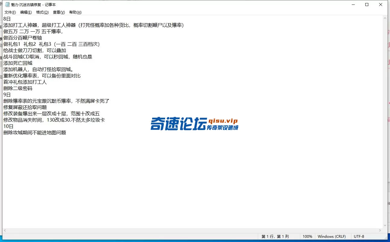The width and height of the screenshot is (390, 242).
Task: Click the vertical scrollbar up arrow
Action: (385, 18)
